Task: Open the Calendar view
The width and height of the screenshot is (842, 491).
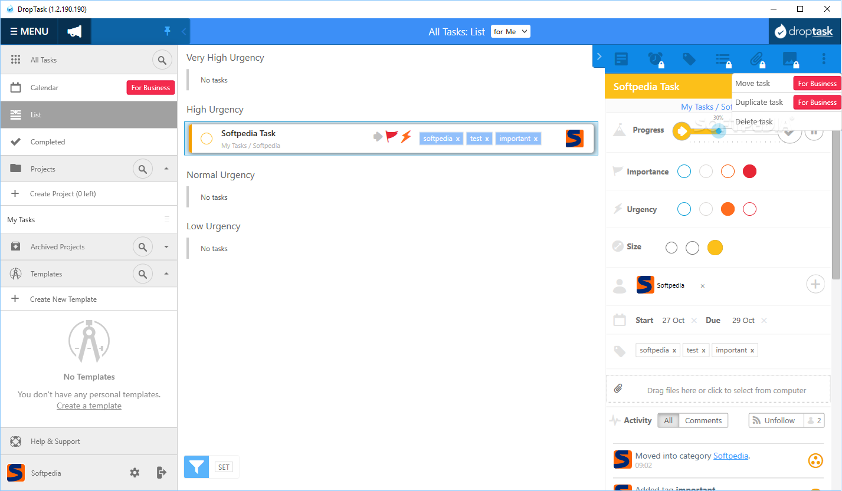Action: point(44,88)
